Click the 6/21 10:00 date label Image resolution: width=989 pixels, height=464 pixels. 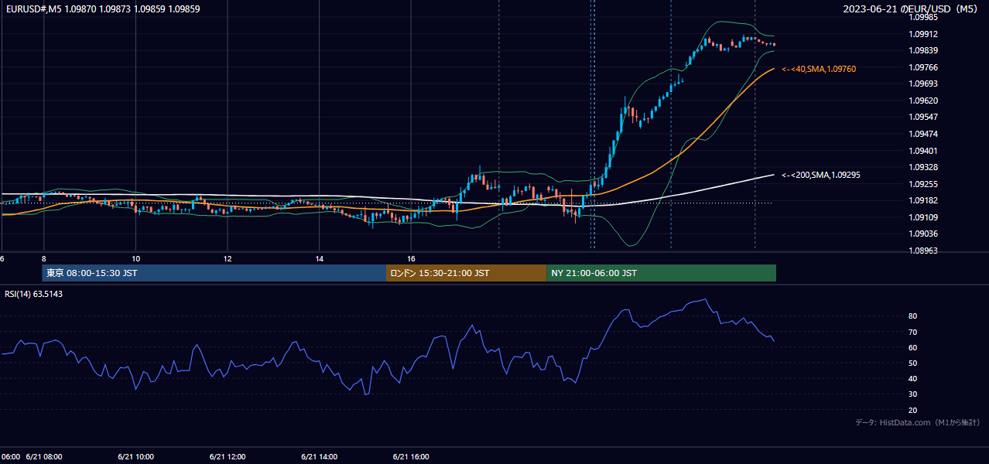pyautogui.click(x=136, y=456)
